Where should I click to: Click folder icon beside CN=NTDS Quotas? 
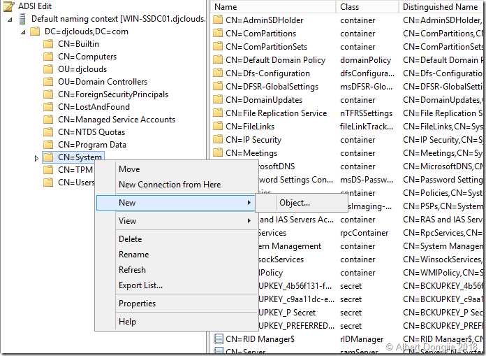(48, 132)
